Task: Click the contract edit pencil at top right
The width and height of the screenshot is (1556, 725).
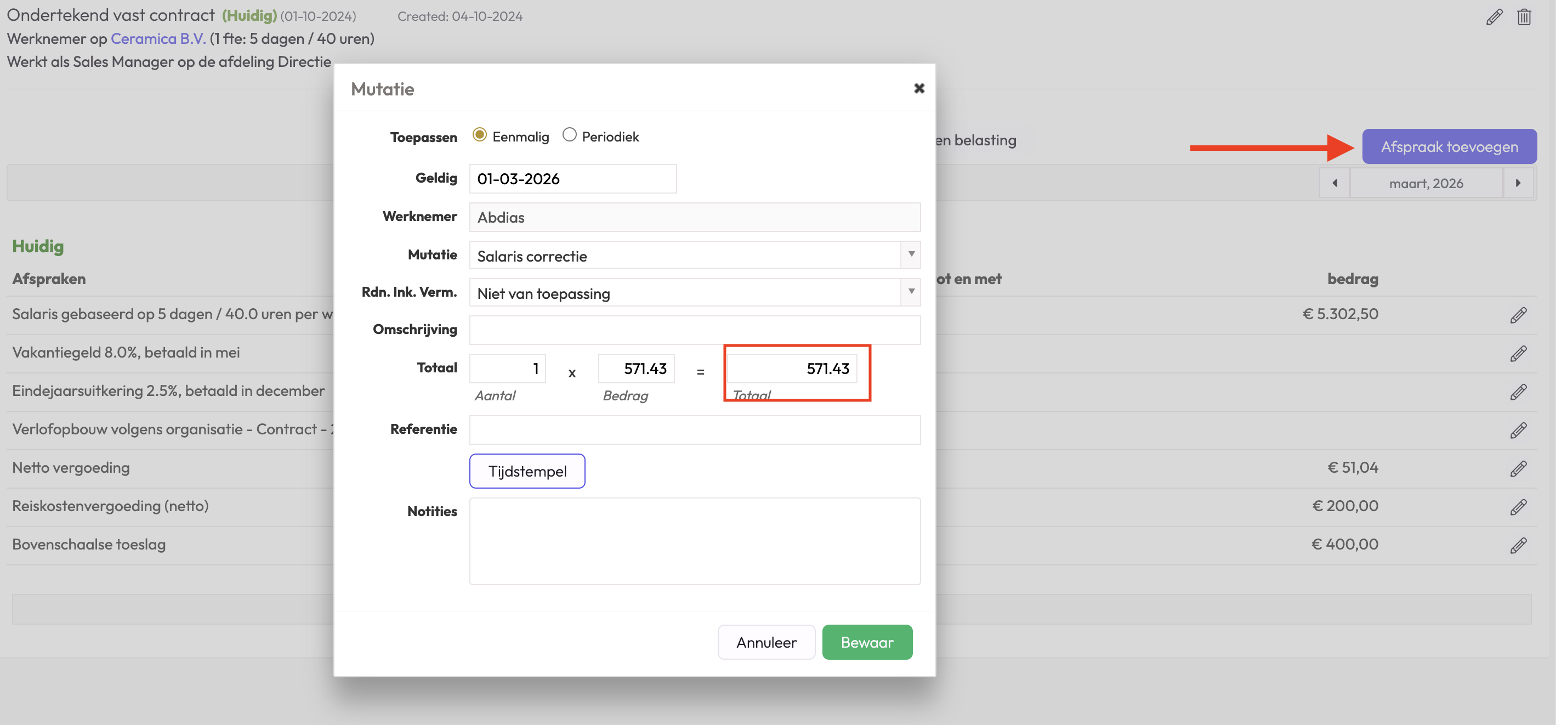Action: click(1494, 16)
